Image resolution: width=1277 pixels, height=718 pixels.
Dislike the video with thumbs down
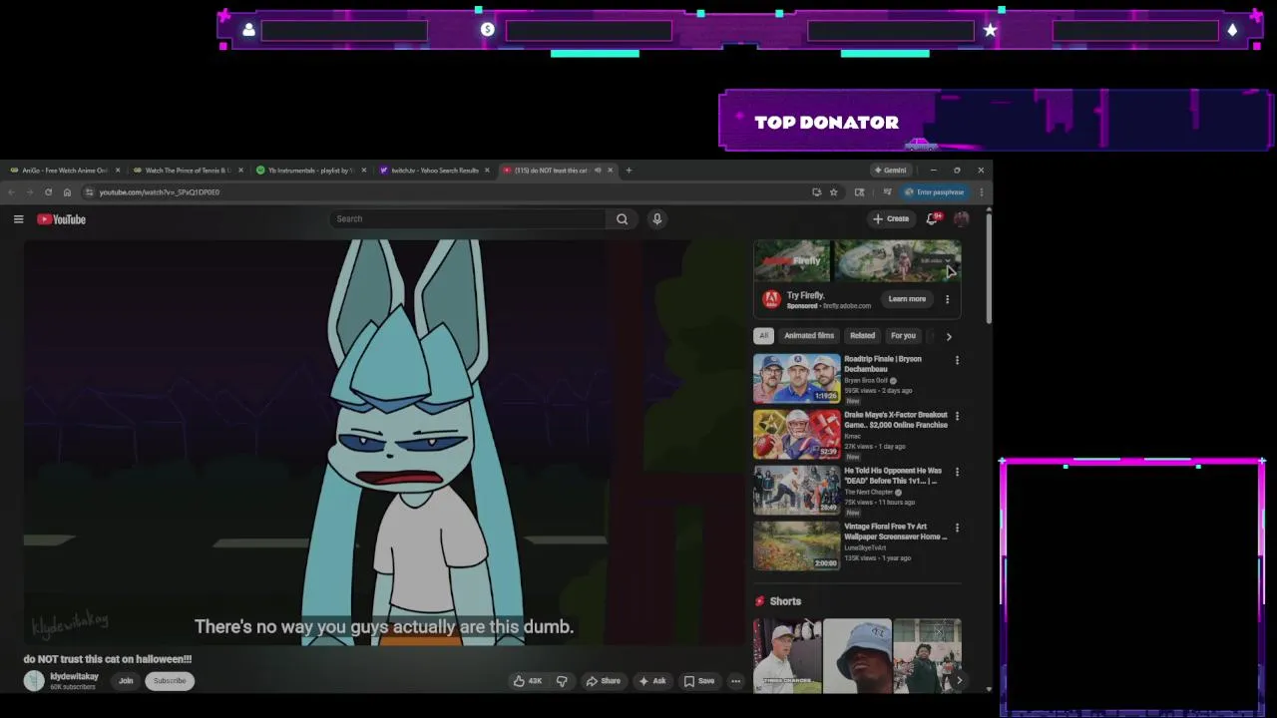coord(562,681)
